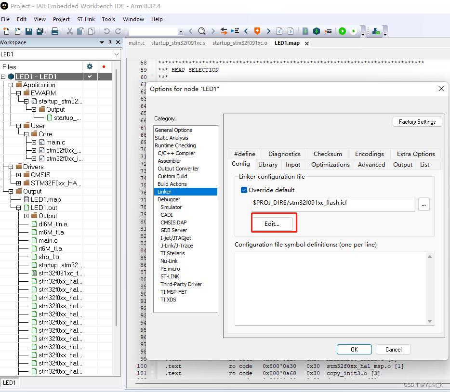Click Download and Debug green play icon
Screen dimensions: 450x392
point(342,31)
